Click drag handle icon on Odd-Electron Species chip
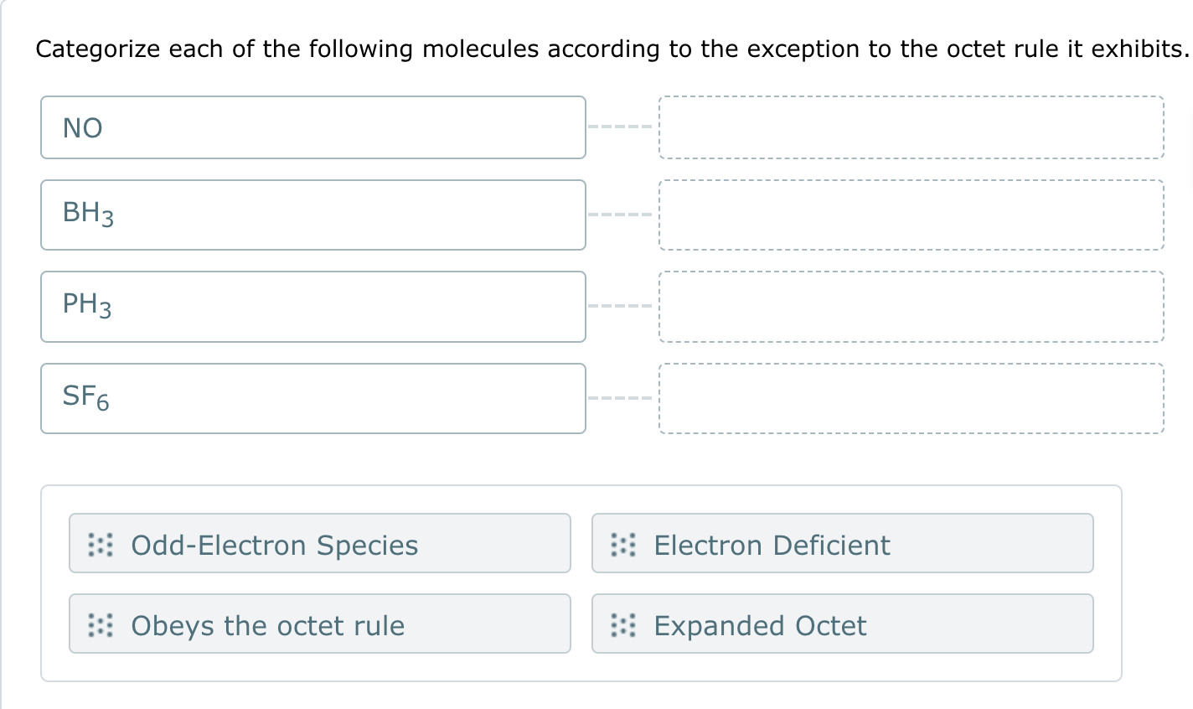Image resolution: width=1193 pixels, height=709 pixels. [x=100, y=545]
